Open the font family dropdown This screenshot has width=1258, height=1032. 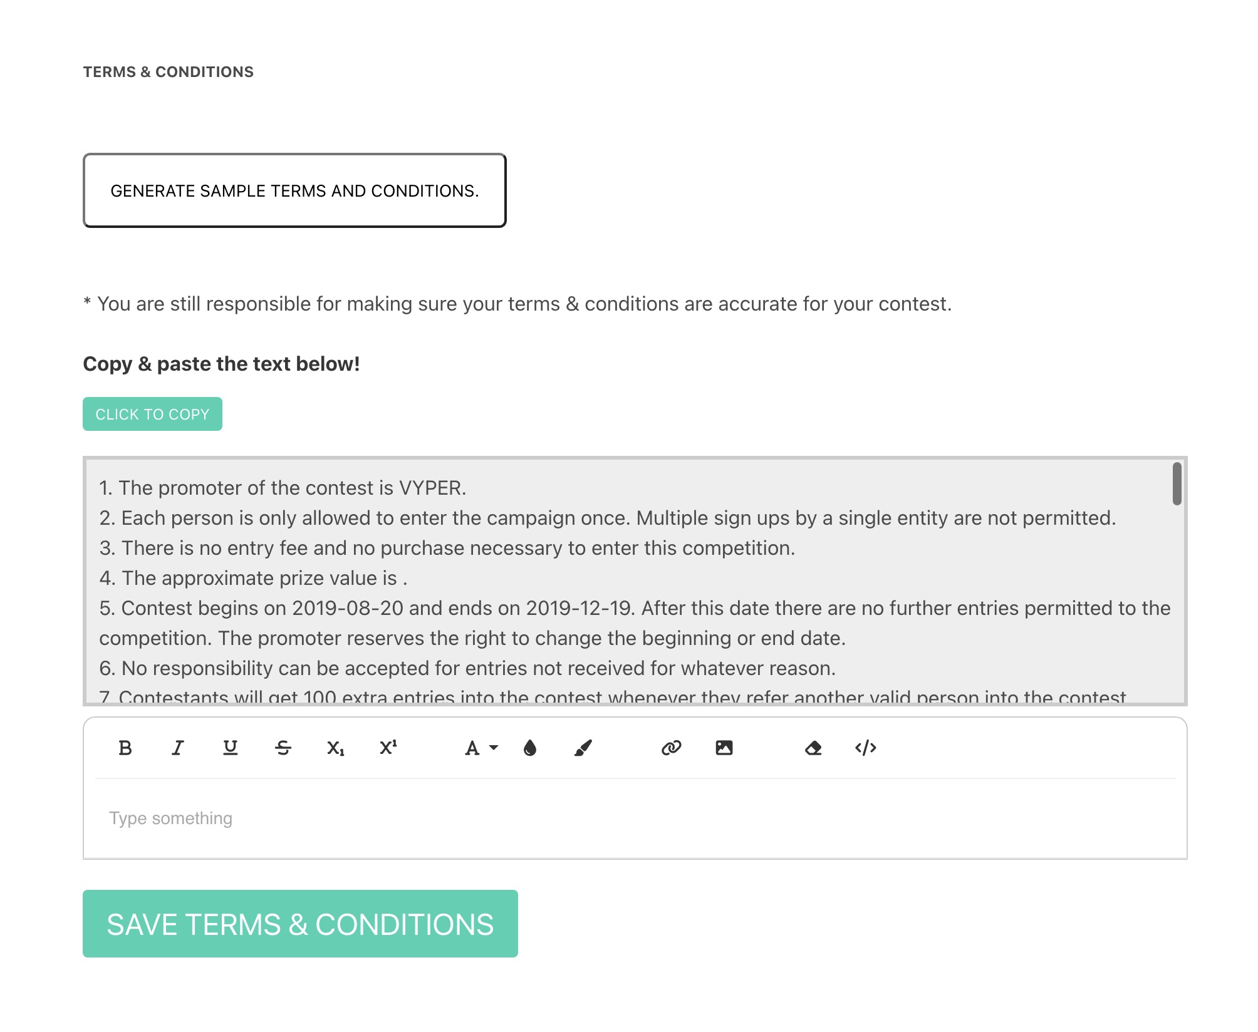[x=481, y=748]
